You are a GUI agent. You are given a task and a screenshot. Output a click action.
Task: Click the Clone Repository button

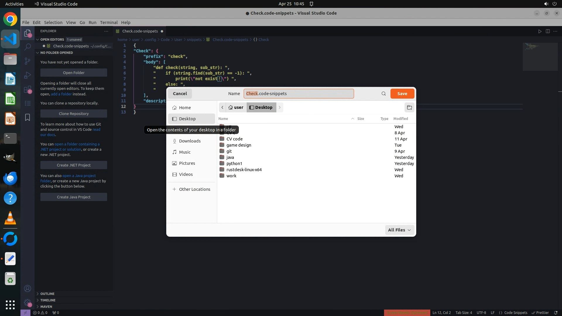click(73, 114)
